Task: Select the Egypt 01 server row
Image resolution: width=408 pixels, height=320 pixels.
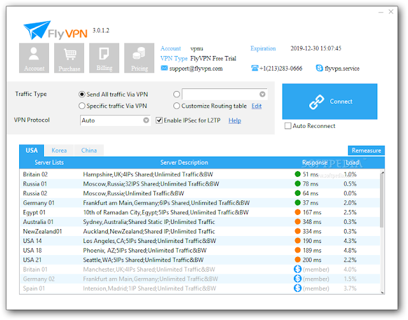Action: tap(200, 212)
